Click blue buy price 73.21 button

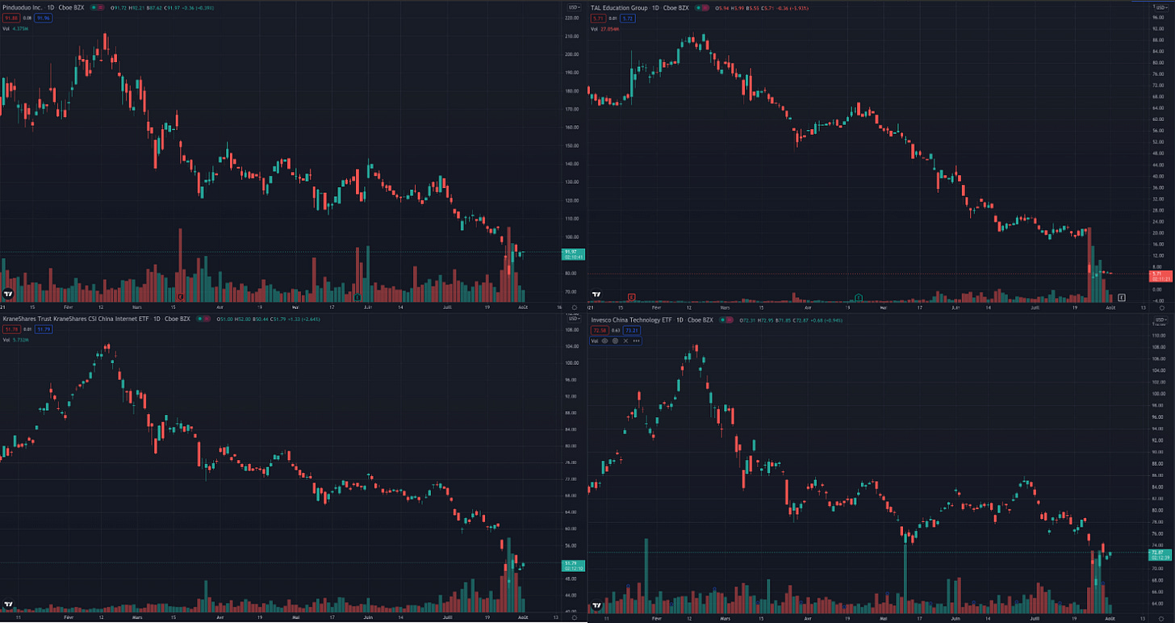tap(632, 330)
